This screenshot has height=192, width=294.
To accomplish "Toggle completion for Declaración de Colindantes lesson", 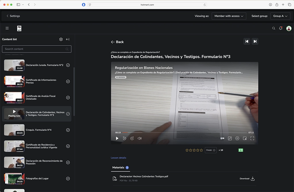I will point(68,114).
